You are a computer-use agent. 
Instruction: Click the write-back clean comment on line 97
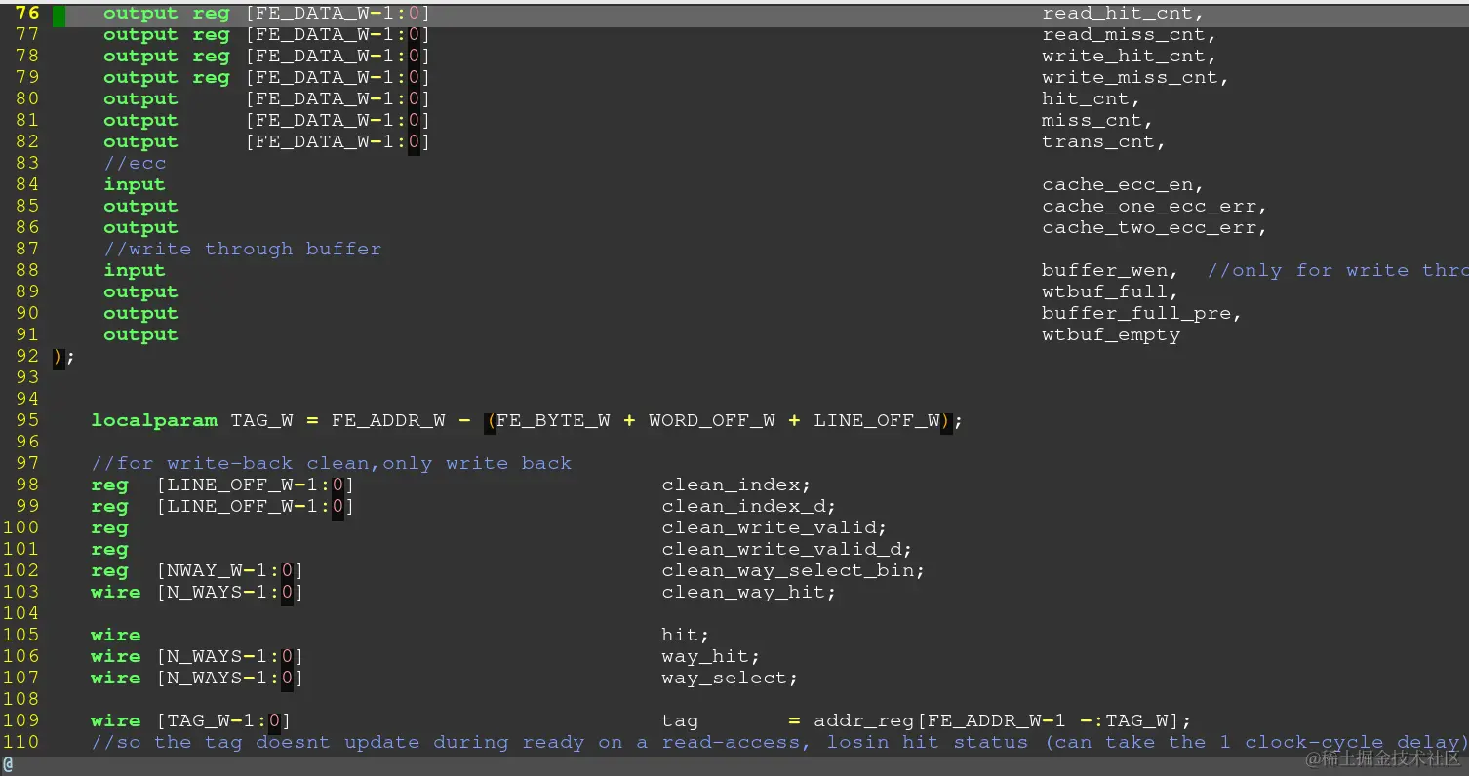pos(332,464)
